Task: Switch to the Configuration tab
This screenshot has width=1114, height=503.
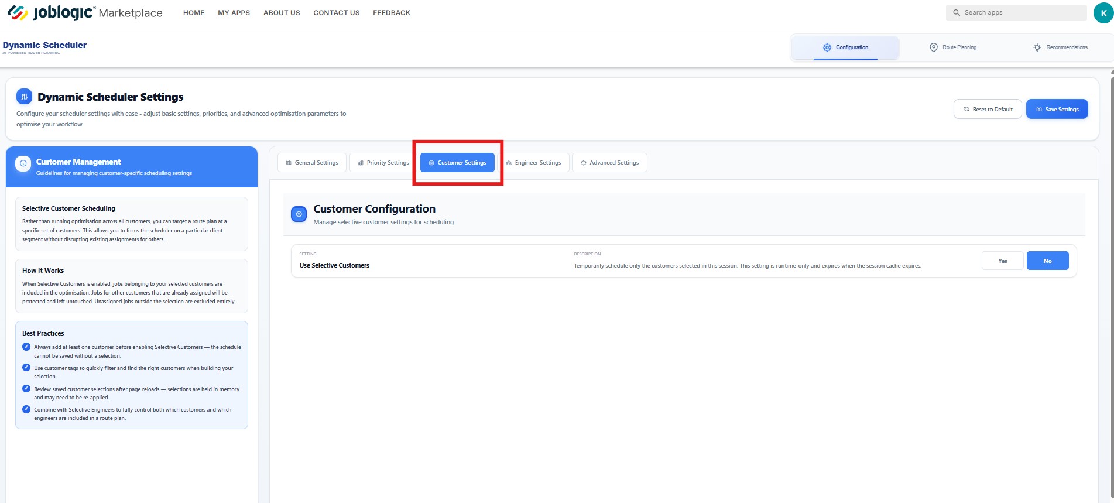Action: tap(845, 47)
